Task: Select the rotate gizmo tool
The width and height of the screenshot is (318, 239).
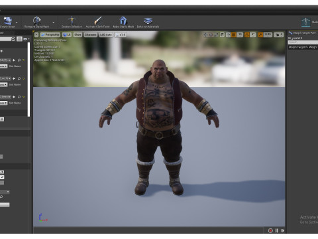Action: coord(211,35)
